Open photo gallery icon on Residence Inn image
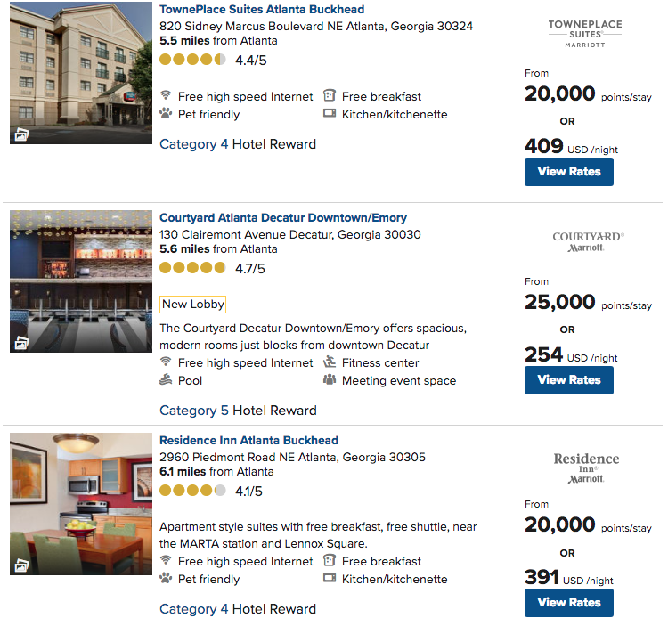This screenshot has width=668, height=626. pyautogui.click(x=21, y=565)
